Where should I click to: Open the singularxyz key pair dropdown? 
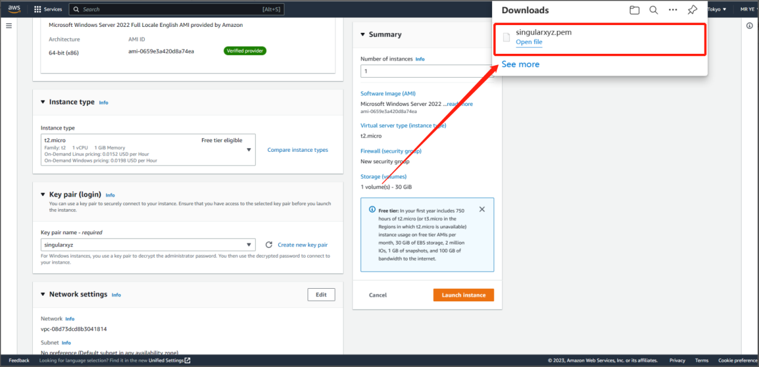(x=148, y=244)
